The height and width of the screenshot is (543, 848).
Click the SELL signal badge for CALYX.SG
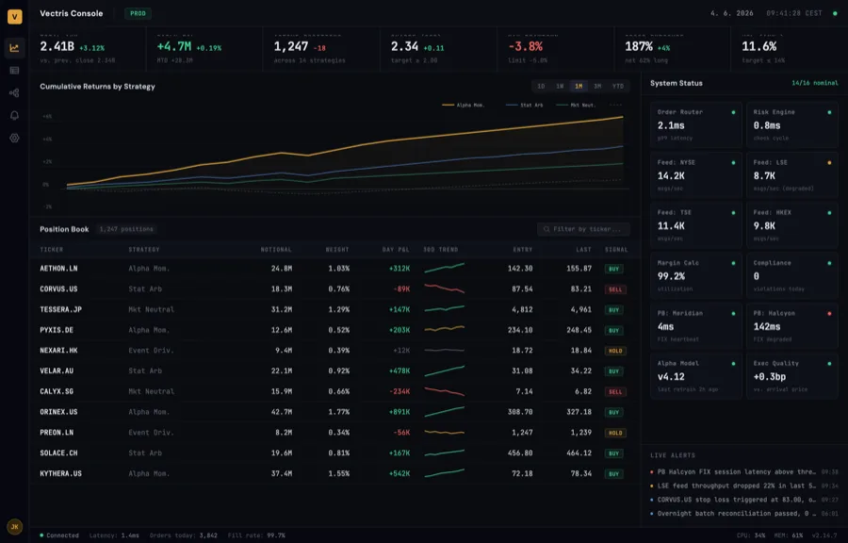tap(615, 392)
